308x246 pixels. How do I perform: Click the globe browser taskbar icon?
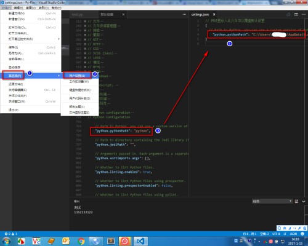tap(95, 241)
